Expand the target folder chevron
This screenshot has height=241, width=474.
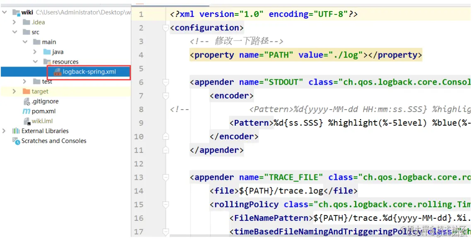click(x=14, y=91)
